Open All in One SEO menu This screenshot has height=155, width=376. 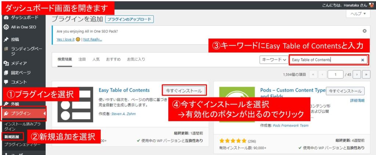(x=23, y=27)
